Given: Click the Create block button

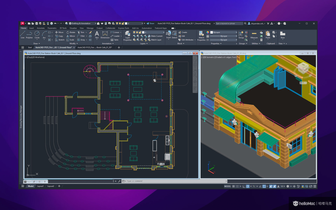Looking at the screenshot, I should point(183,32).
